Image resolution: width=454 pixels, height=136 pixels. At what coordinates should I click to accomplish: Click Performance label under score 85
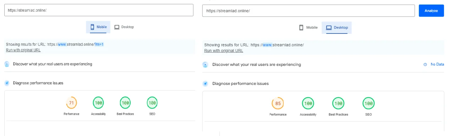pos(278,115)
